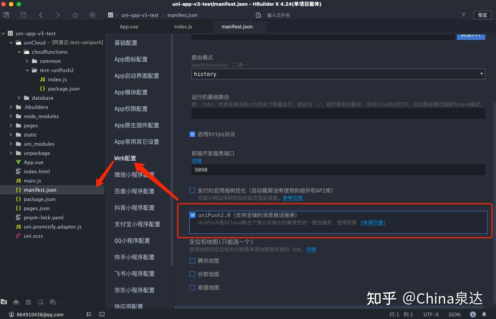This screenshot has height=319, width=496.
Task: Expand the pages folder in the sidebar
Action: pos(11,125)
